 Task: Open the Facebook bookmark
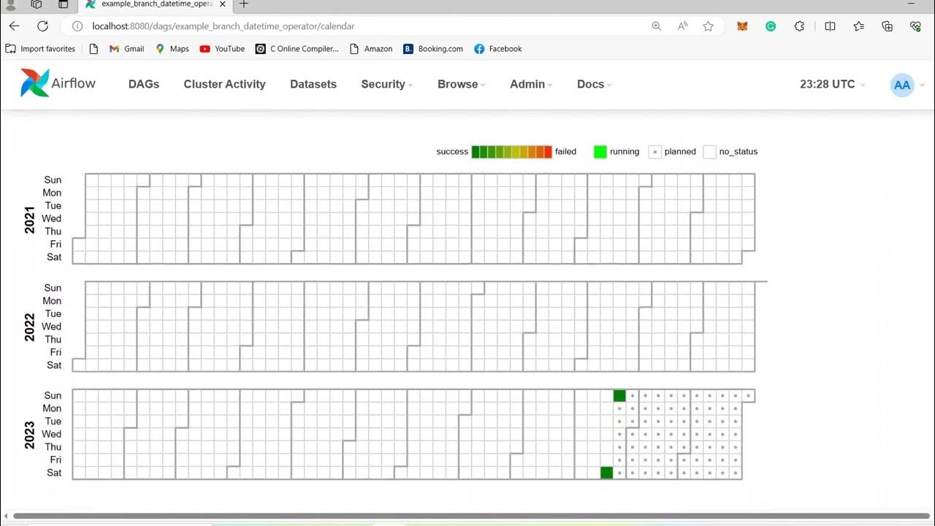(x=498, y=49)
